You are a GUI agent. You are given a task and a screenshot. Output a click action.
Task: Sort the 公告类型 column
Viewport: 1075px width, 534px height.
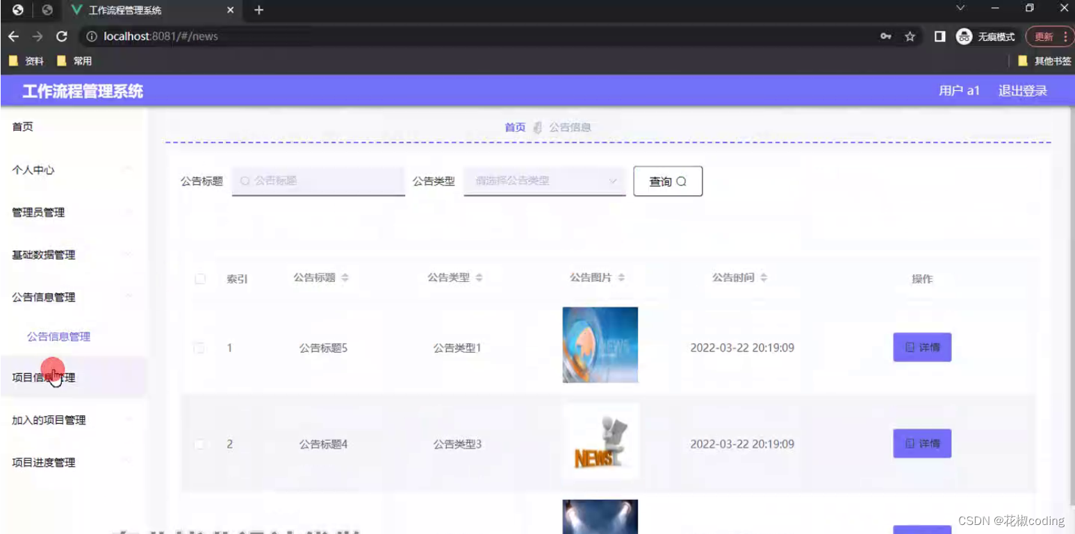pos(480,277)
